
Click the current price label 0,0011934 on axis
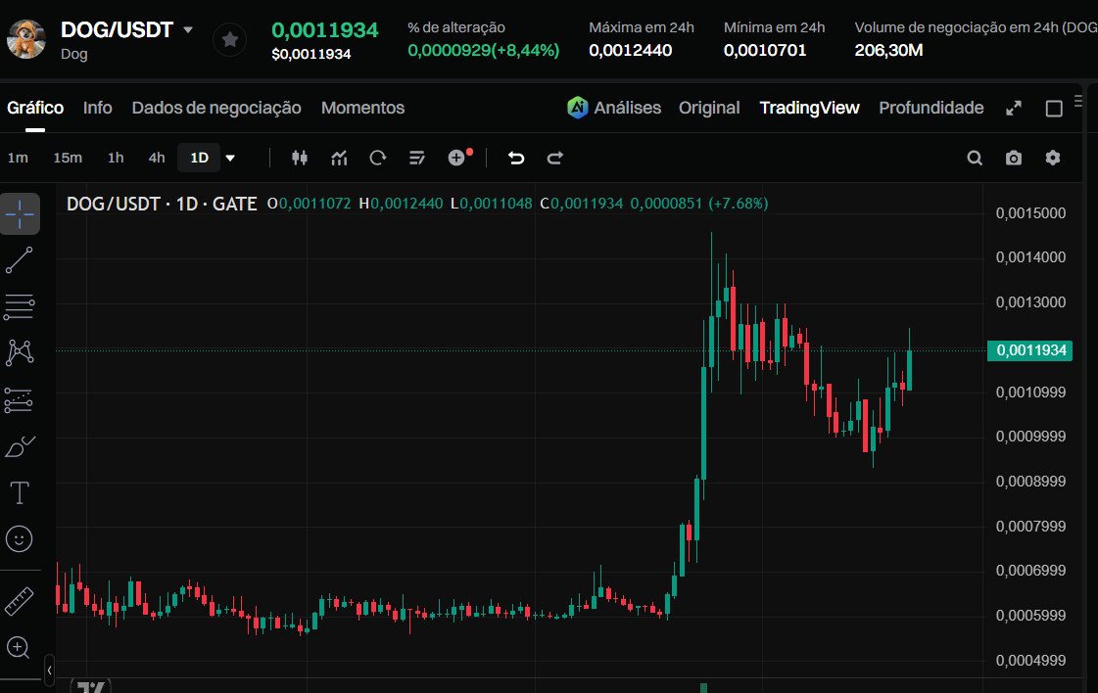pyautogui.click(x=1030, y=350)
